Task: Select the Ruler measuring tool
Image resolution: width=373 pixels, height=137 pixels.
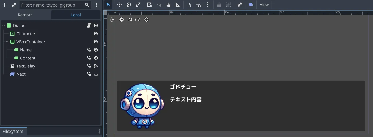Action: point(178,5)
